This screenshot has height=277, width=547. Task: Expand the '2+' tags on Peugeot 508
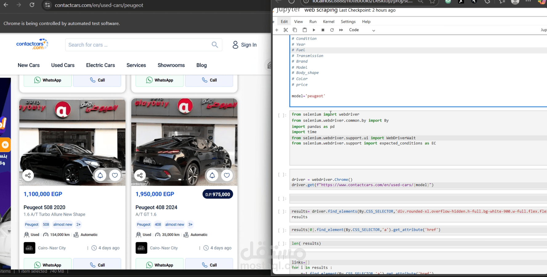pyautogui.click(x=79, y=225)
